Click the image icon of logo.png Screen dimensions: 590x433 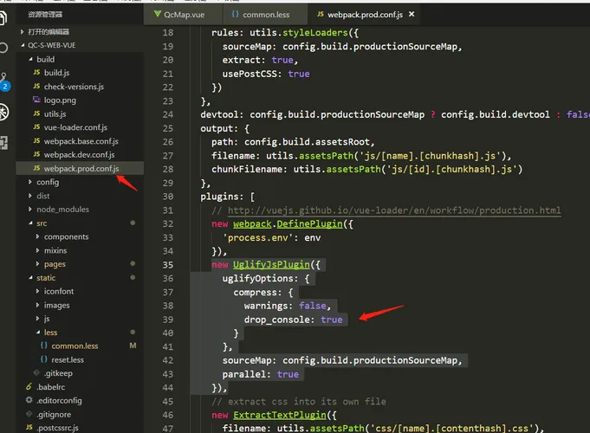[x=36, y=100]
